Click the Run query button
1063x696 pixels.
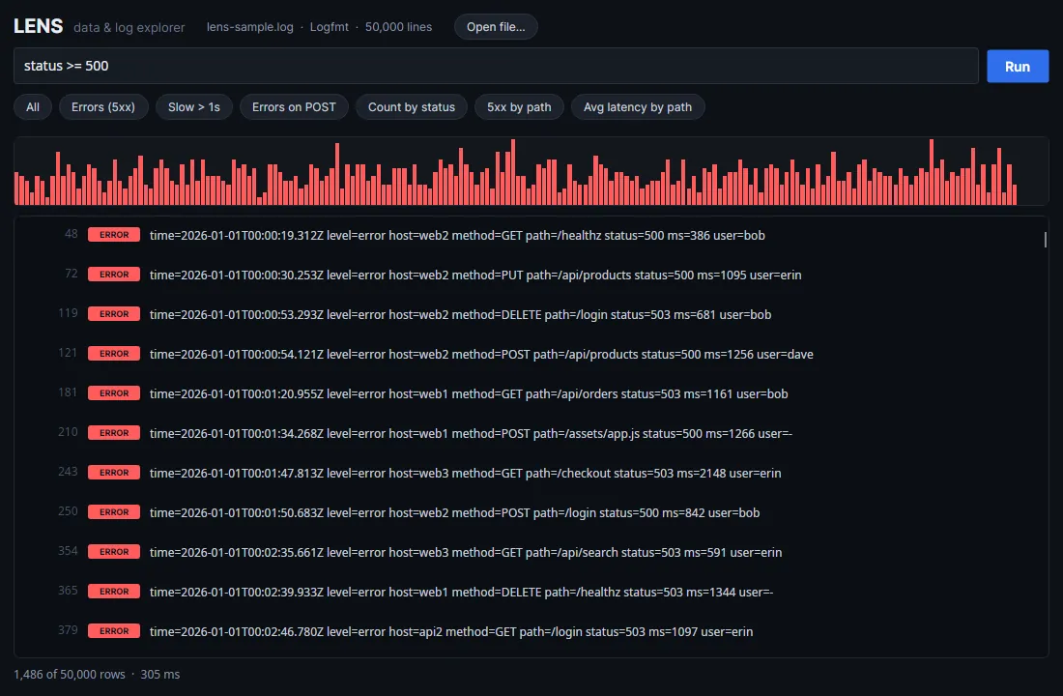(1017, 67)
